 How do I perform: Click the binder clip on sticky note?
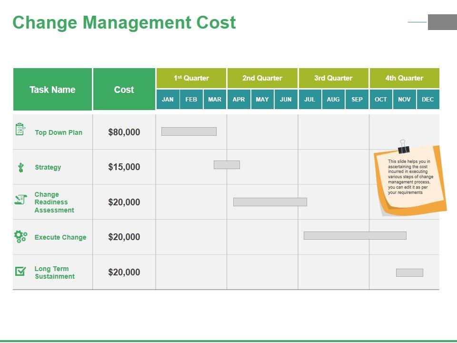click(404, 147)
